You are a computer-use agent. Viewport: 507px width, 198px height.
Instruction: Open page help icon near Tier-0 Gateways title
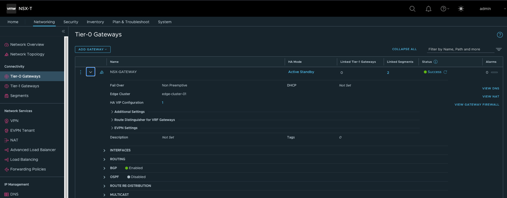(500, 35)
